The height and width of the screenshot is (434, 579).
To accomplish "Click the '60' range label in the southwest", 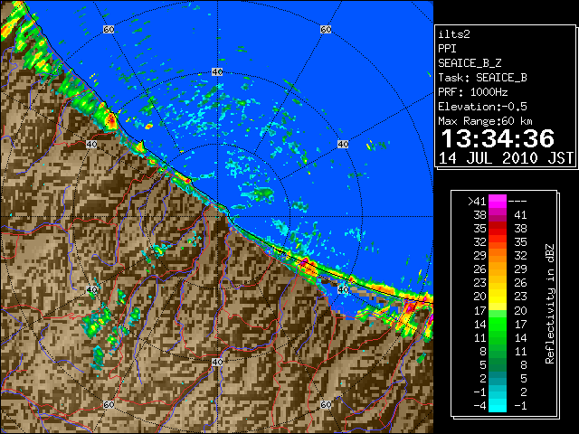I will [109, 404].
